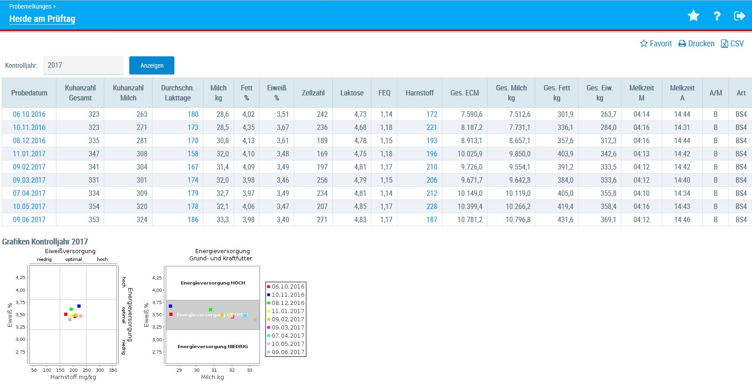Add page as Favorit
Image resolution: width=752 pixels, height=389 pixels.
pyautogui.click(x=656, y=44)
